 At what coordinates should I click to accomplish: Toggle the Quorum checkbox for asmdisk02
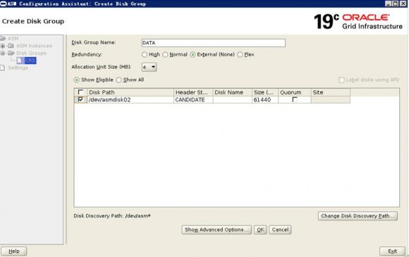click(295, 99)
